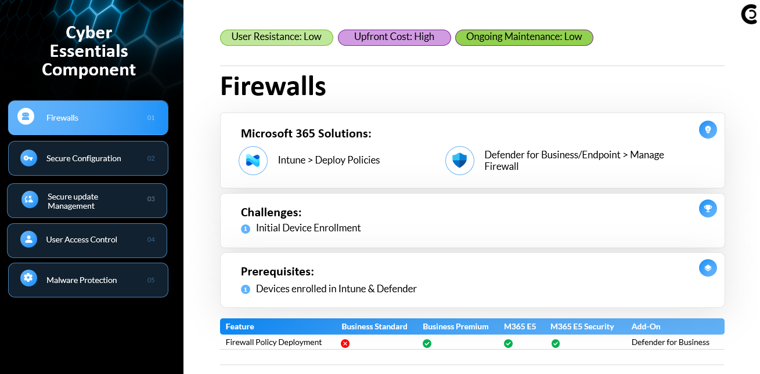Screen dimensions: 760x374
Task: Click the lightbulb icon on Microsoft 365 Solutions card
Action: (x=708, y=129)
